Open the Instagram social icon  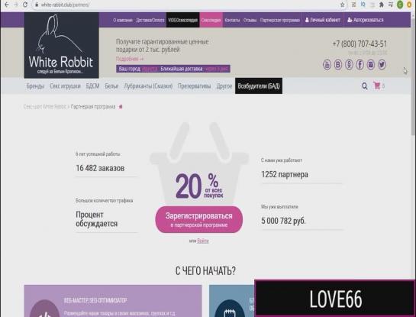tap(371, 64)
